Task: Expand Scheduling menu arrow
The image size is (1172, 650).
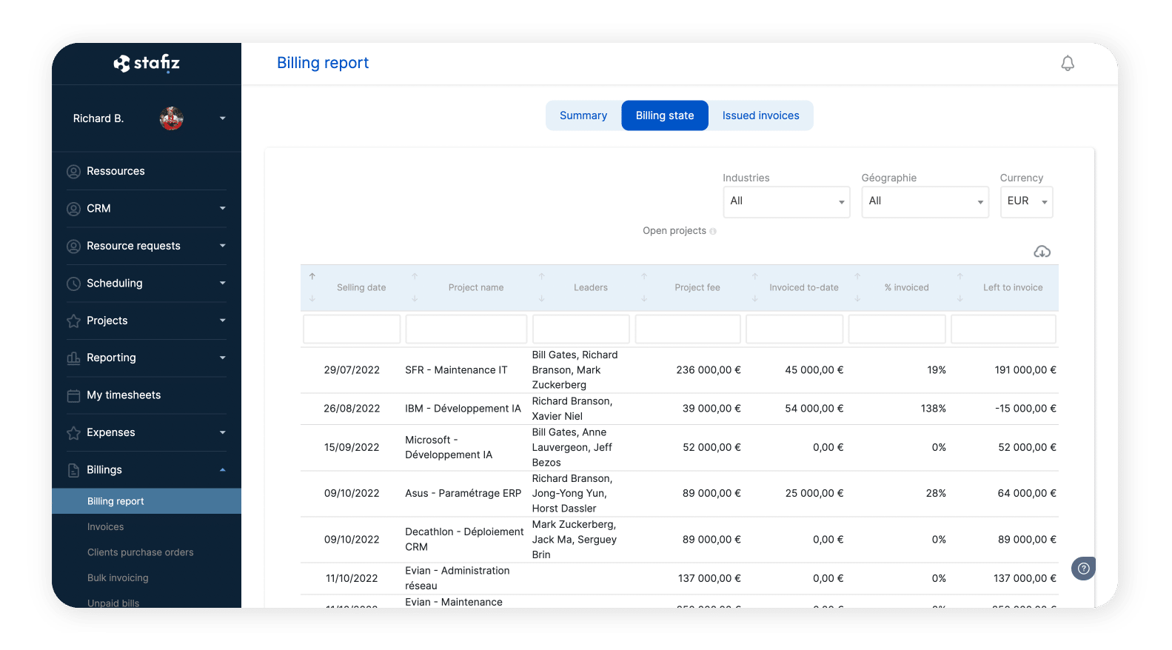Action: [x=222, y=284]
